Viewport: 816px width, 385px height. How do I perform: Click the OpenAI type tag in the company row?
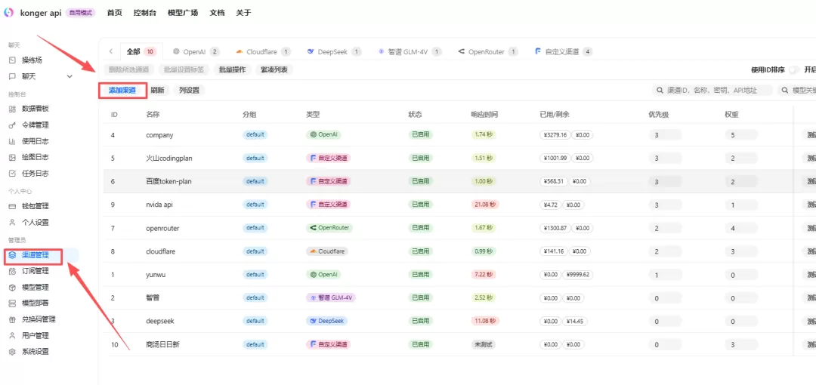click(x=323, y=134)
